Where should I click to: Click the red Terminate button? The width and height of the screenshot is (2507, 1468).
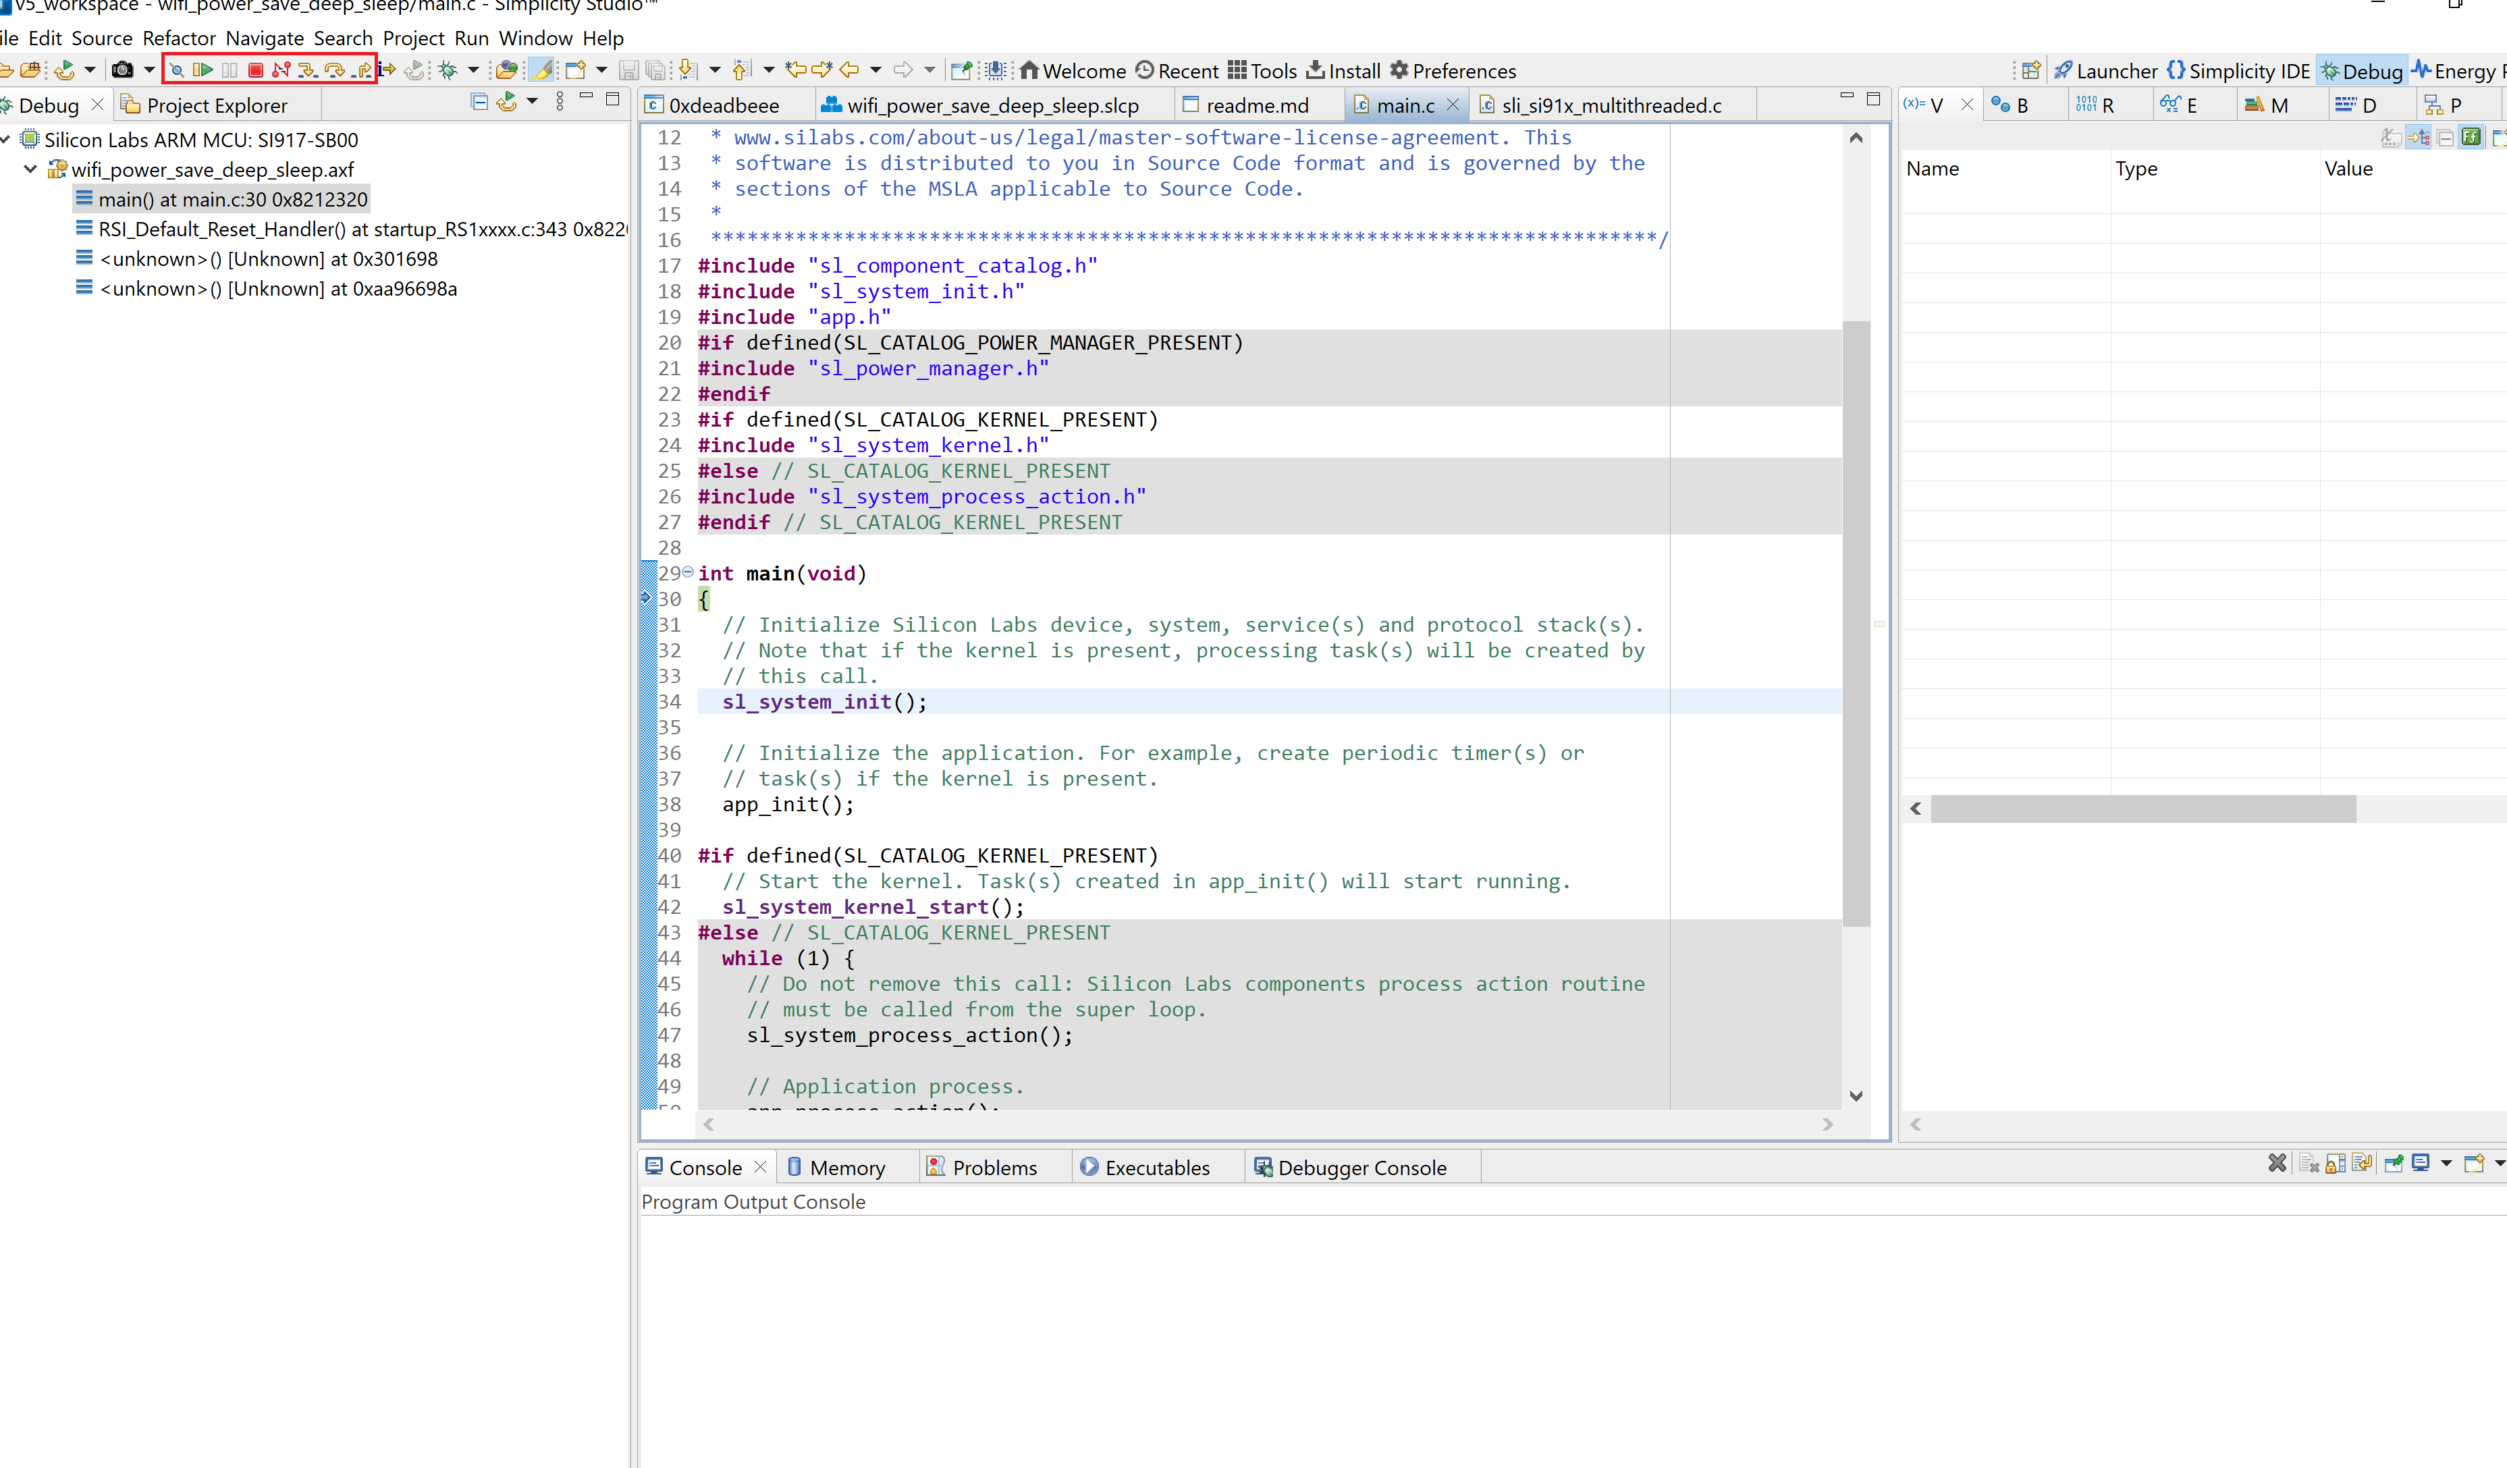[x=256, y=70]
